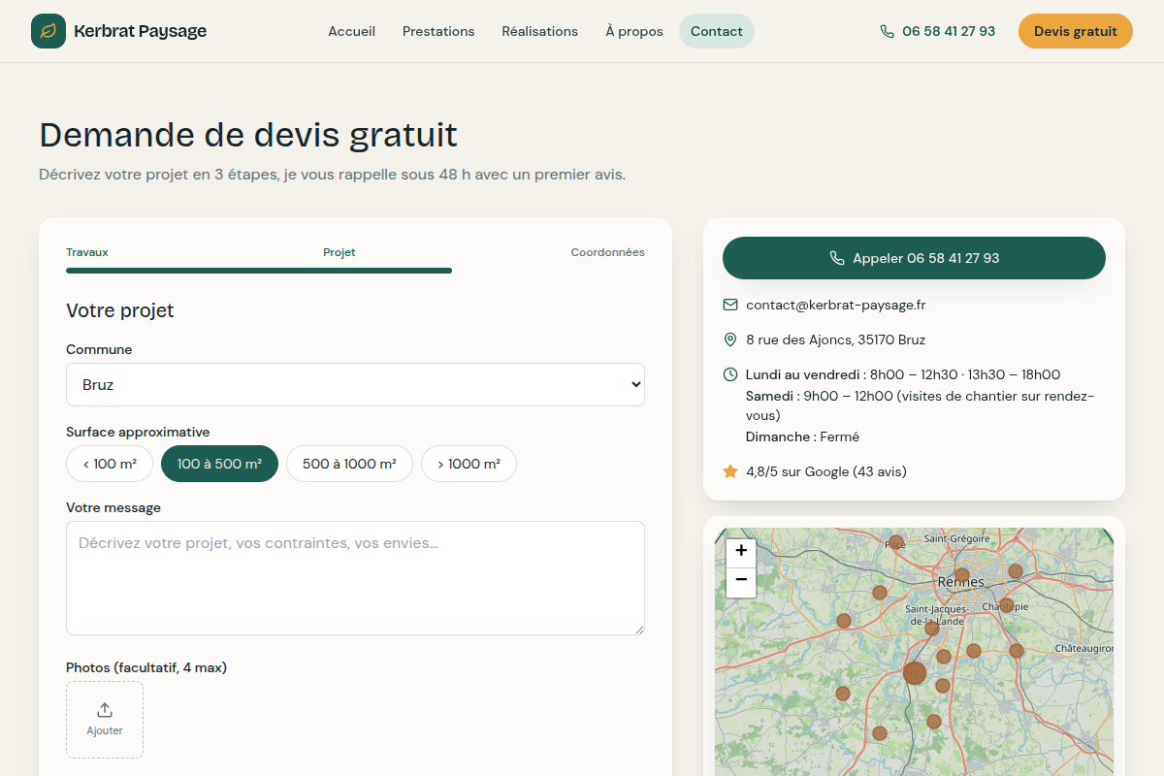Open the À propos page

[x=634, y=31]
